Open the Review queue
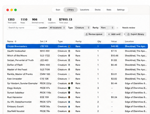 pyautogui.click(x=94, y=34)
